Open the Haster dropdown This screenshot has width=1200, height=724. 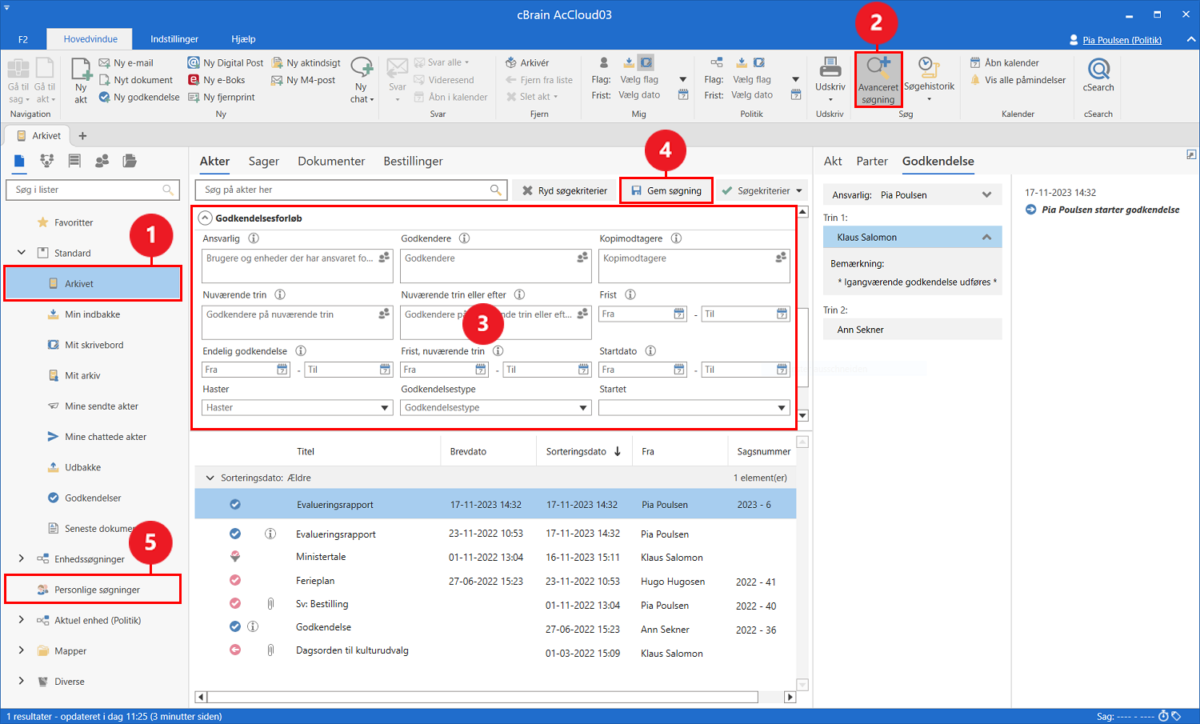click(385, 408)
